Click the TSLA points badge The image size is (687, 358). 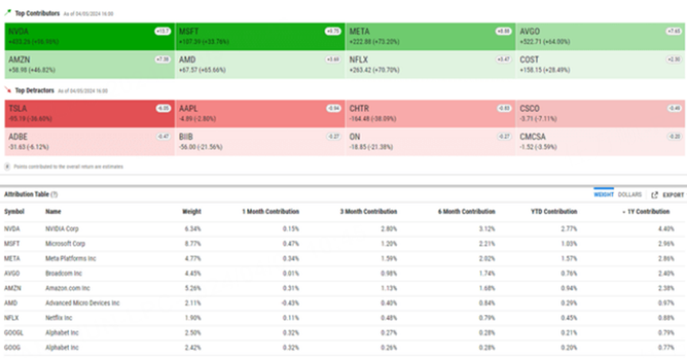pos(163,108)
